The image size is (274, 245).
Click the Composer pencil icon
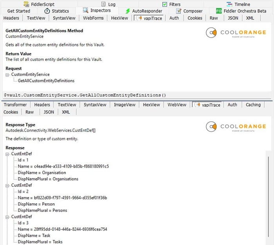178,11
